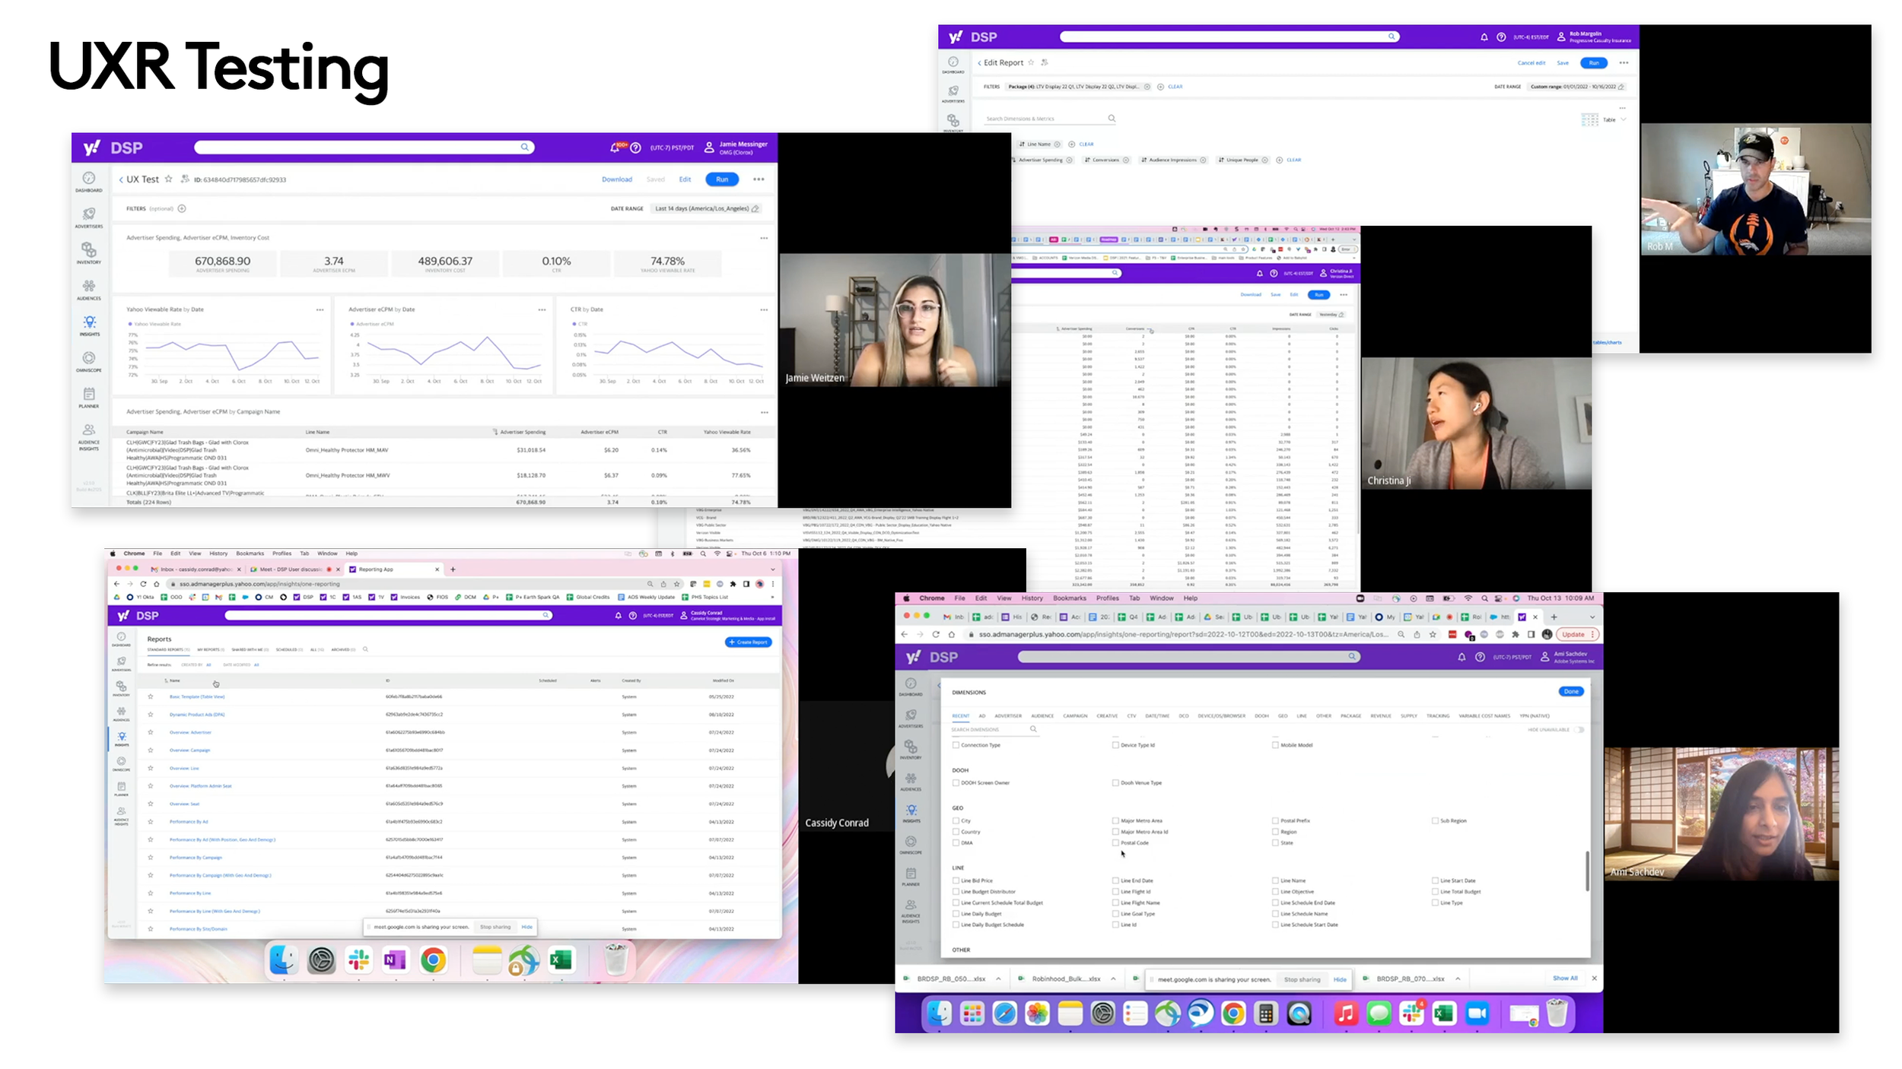Open Inventory in UX Test window sidebar

pos(89,253)
